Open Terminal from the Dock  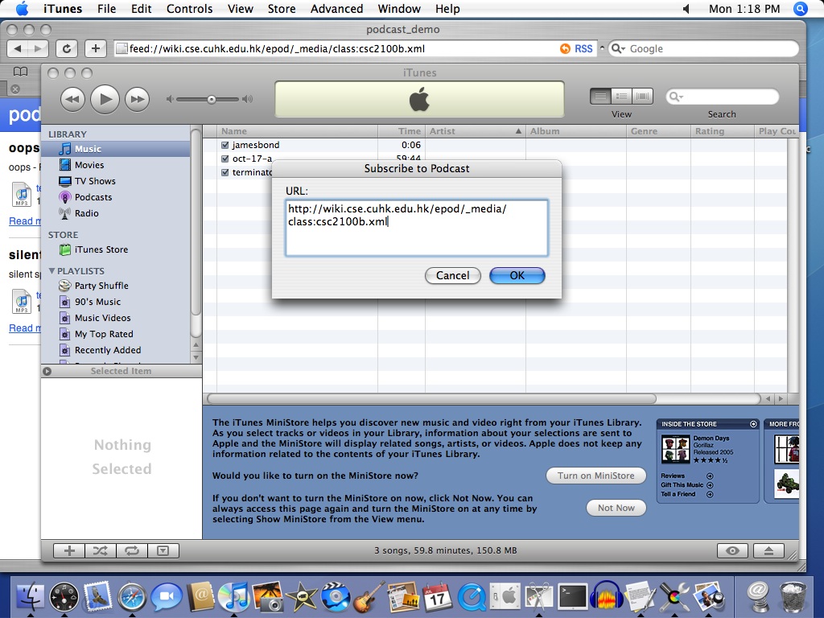[572, 597]
